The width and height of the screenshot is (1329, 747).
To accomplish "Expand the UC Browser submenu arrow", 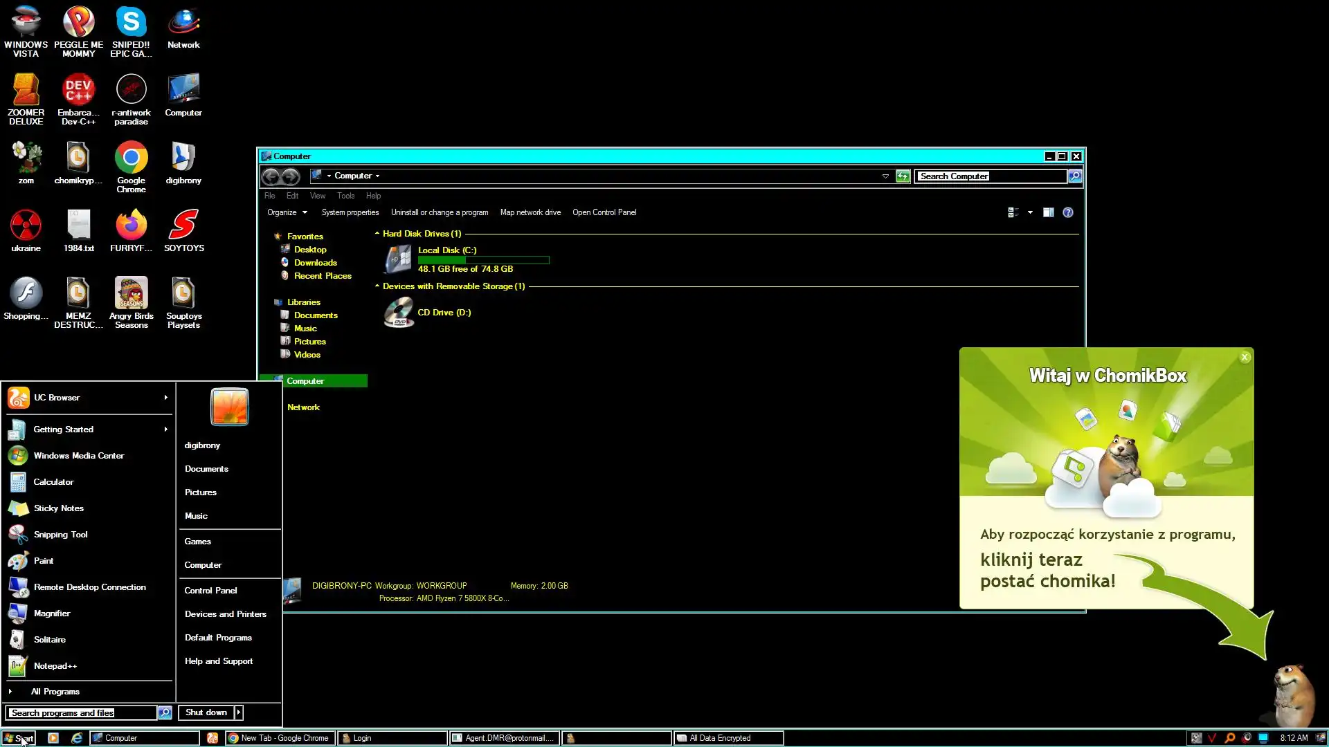I will point(165,398).
